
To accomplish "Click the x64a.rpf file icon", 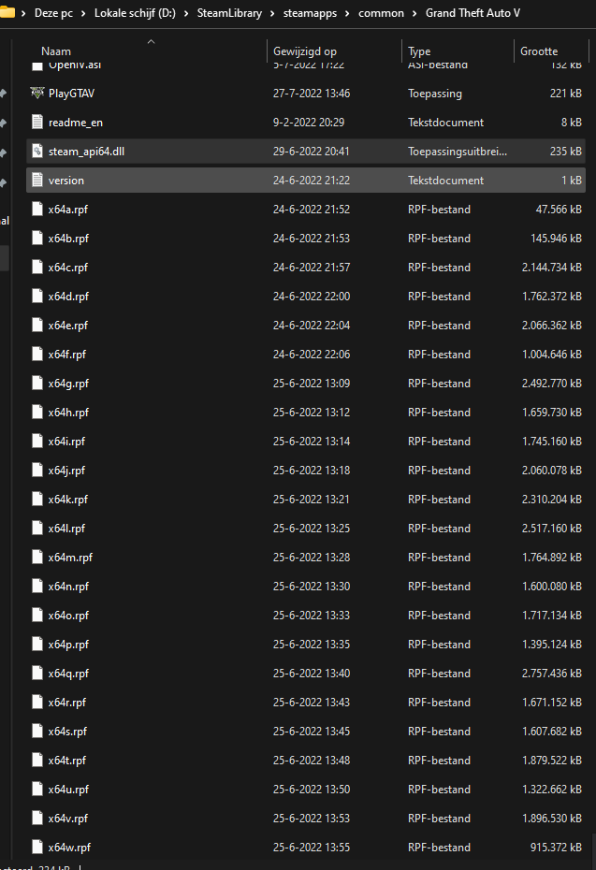I will coord(37,210).
